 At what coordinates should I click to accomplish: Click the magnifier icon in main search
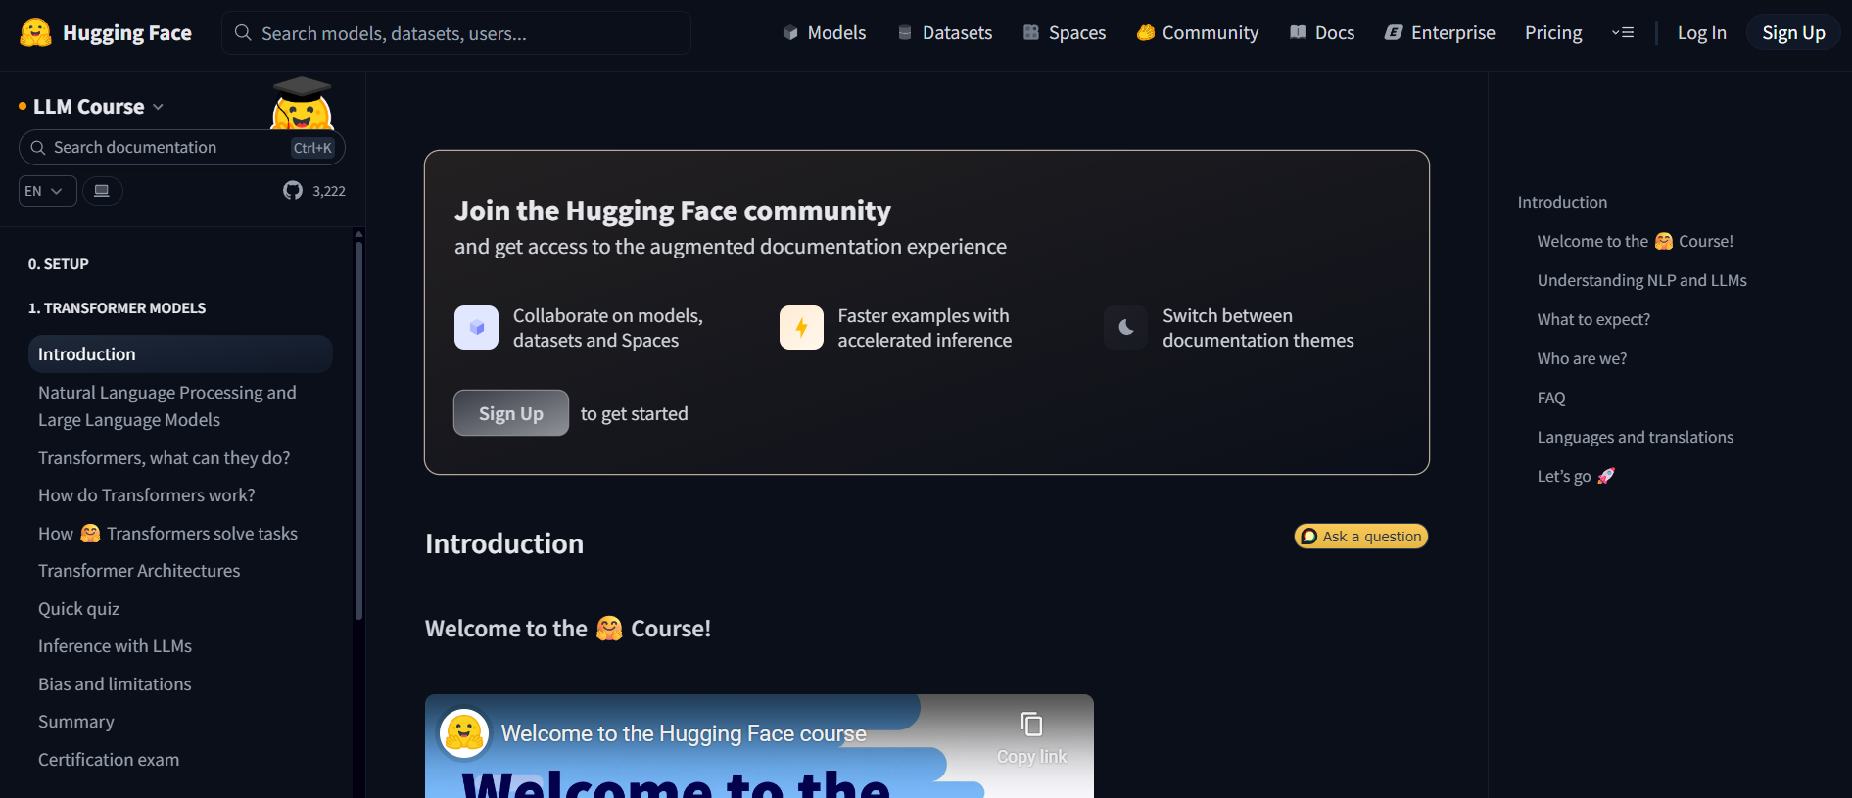pos(243,33)
